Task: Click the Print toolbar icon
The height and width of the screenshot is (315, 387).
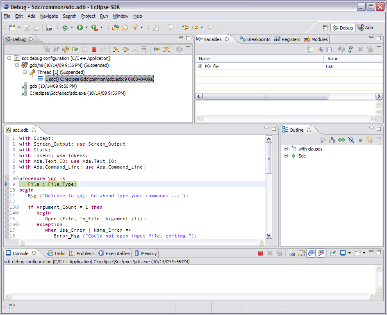Action: click(x=36, y=27)
